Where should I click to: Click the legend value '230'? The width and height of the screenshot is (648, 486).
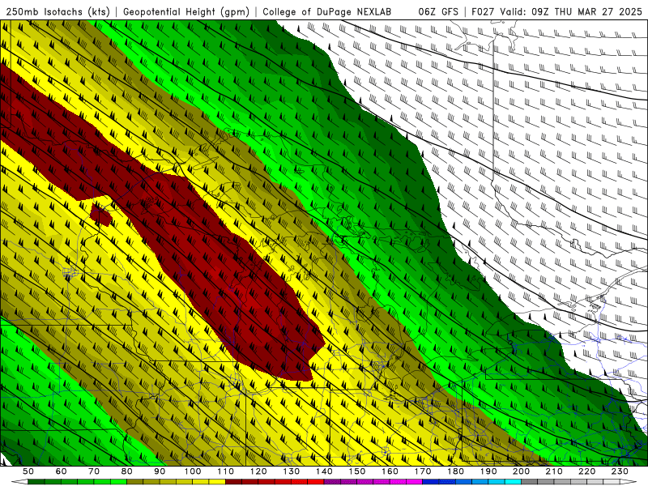620,471
